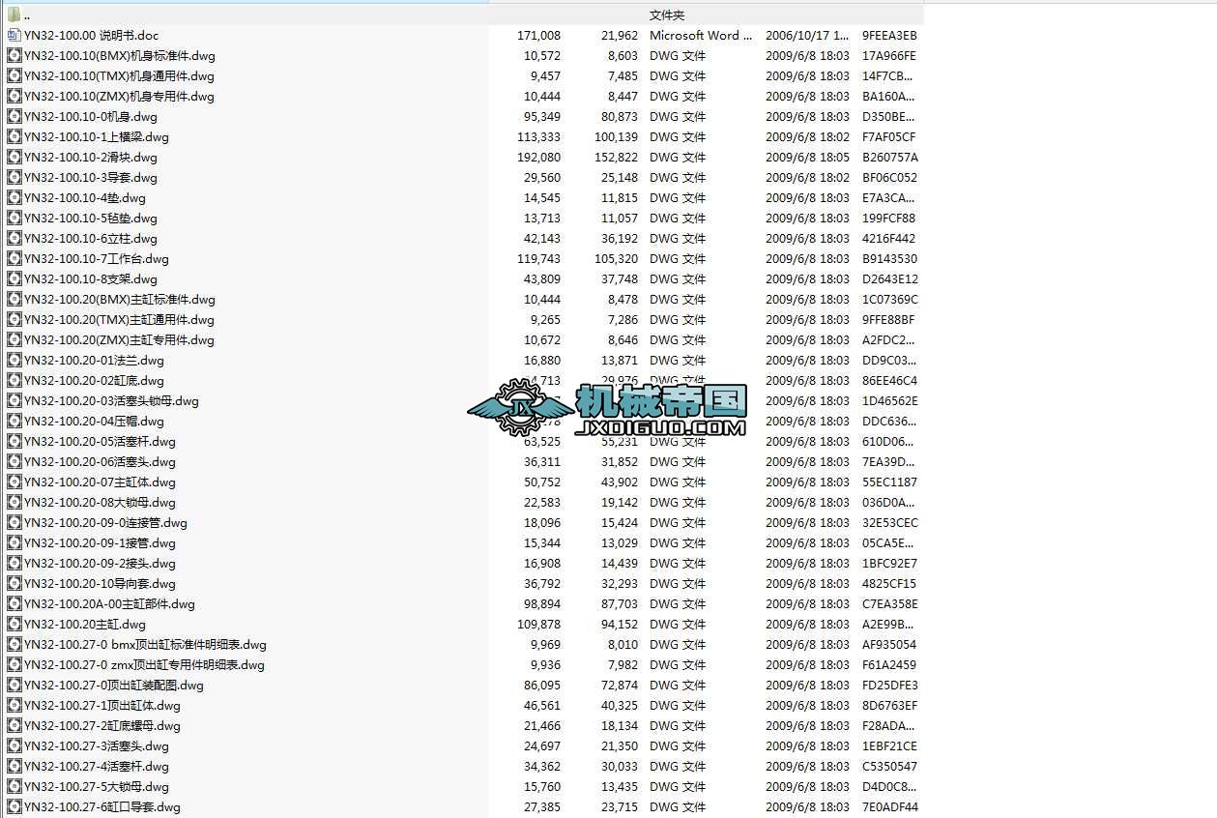Click the icon of YN32-100.10-1上横梁.dwg
Image resolution: width=1217 pixels, height=818 pixels.
[x=14, y=136]
